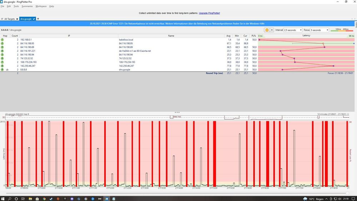Click the hop 8 green circle icon
The image size is (357, 201).
pos(2,66)
